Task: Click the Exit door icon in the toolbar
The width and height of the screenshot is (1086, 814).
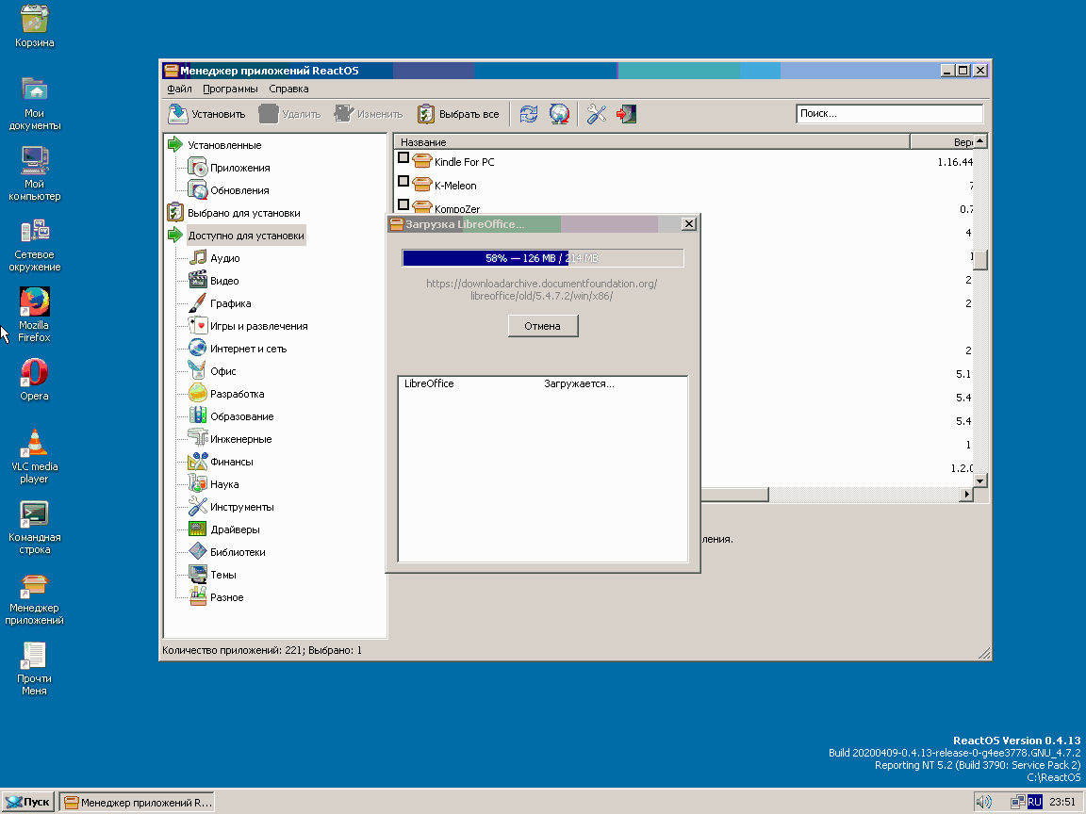Action: [626, 114]
